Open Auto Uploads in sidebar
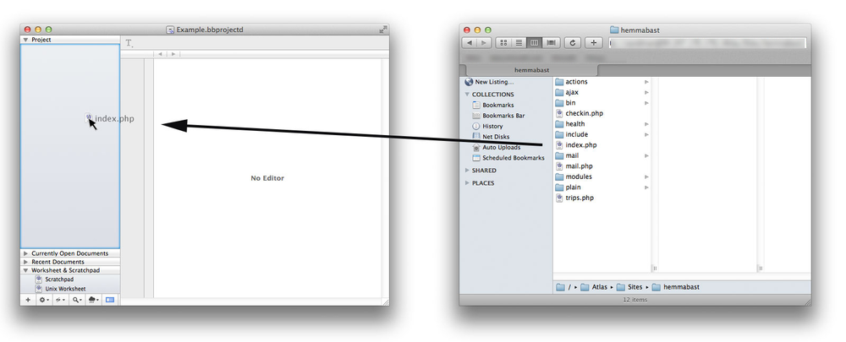846x342 pixels. [496, 147]
